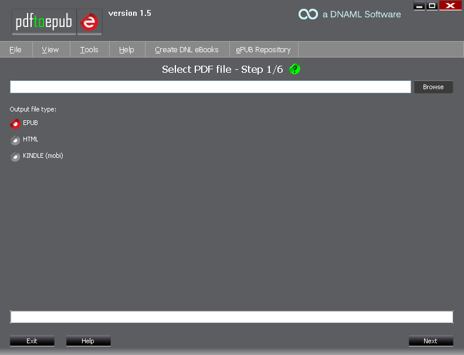This screenshot has width=464, height=355.
Task: Proceed with the Next button
Action: [x=431, y=341]
